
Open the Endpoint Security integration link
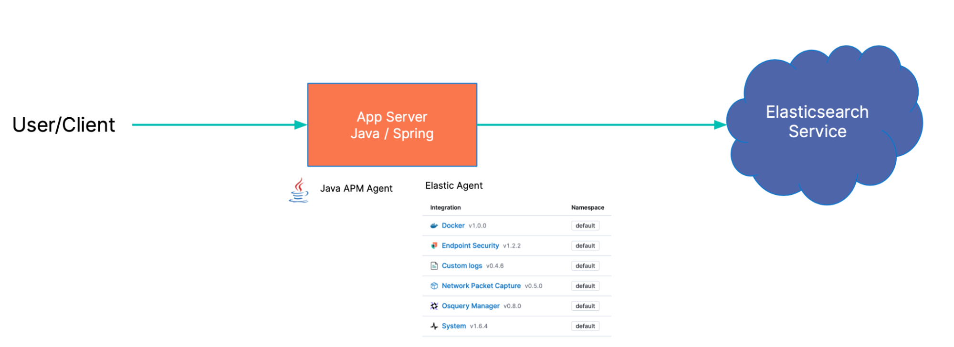[470, 245]
